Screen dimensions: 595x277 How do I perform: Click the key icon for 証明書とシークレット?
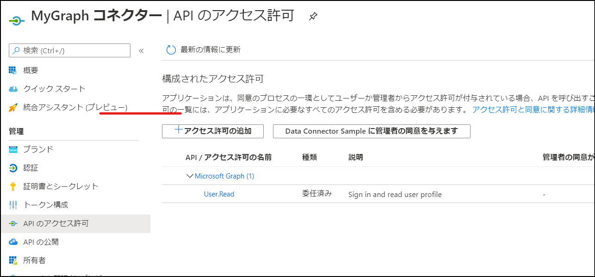pyautogui.click(x=13, y=186)
